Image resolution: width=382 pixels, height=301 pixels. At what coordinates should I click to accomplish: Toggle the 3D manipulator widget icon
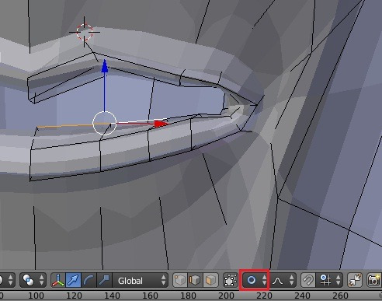(x=58, y=280)
